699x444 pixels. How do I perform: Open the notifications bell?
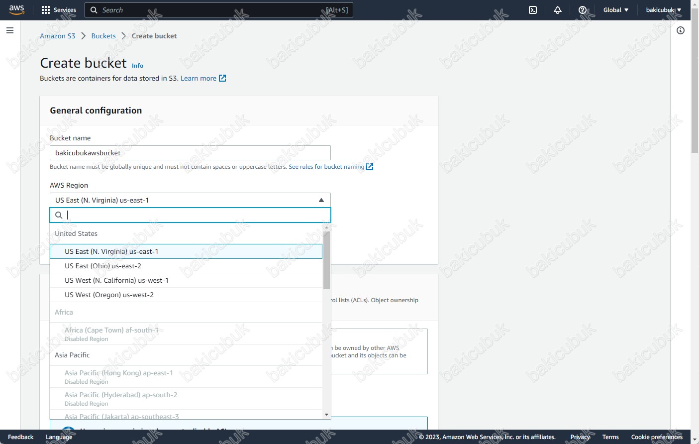[558, 10]
